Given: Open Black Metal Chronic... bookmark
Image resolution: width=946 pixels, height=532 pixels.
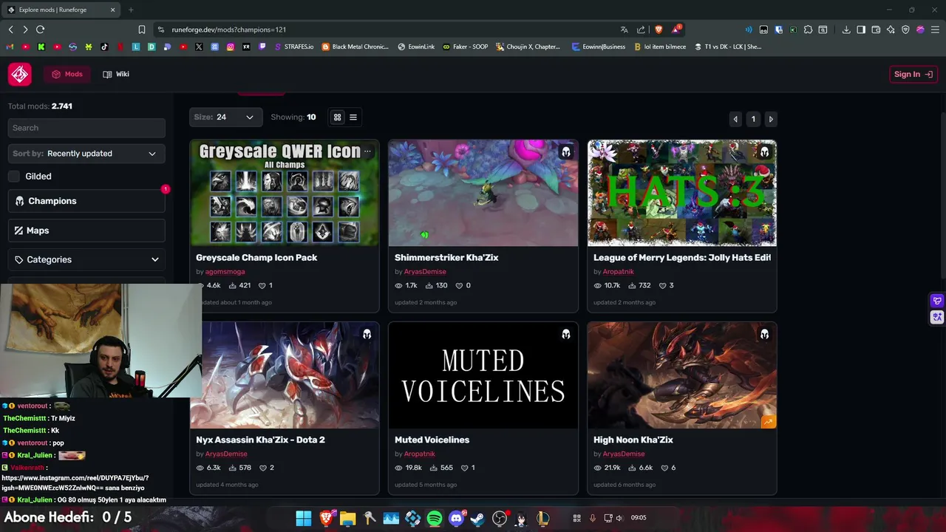Looking at the screenshot, I should 355,47.
